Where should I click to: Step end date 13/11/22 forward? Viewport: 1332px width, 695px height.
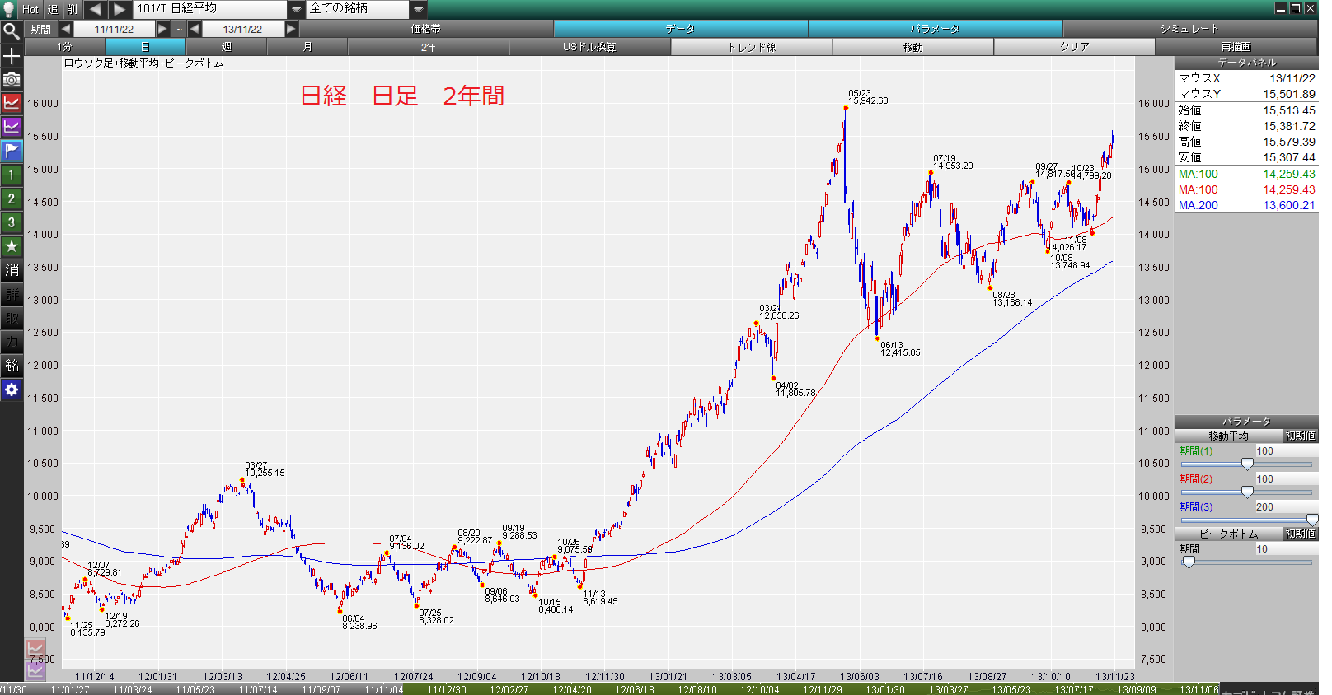pos(291,29)
